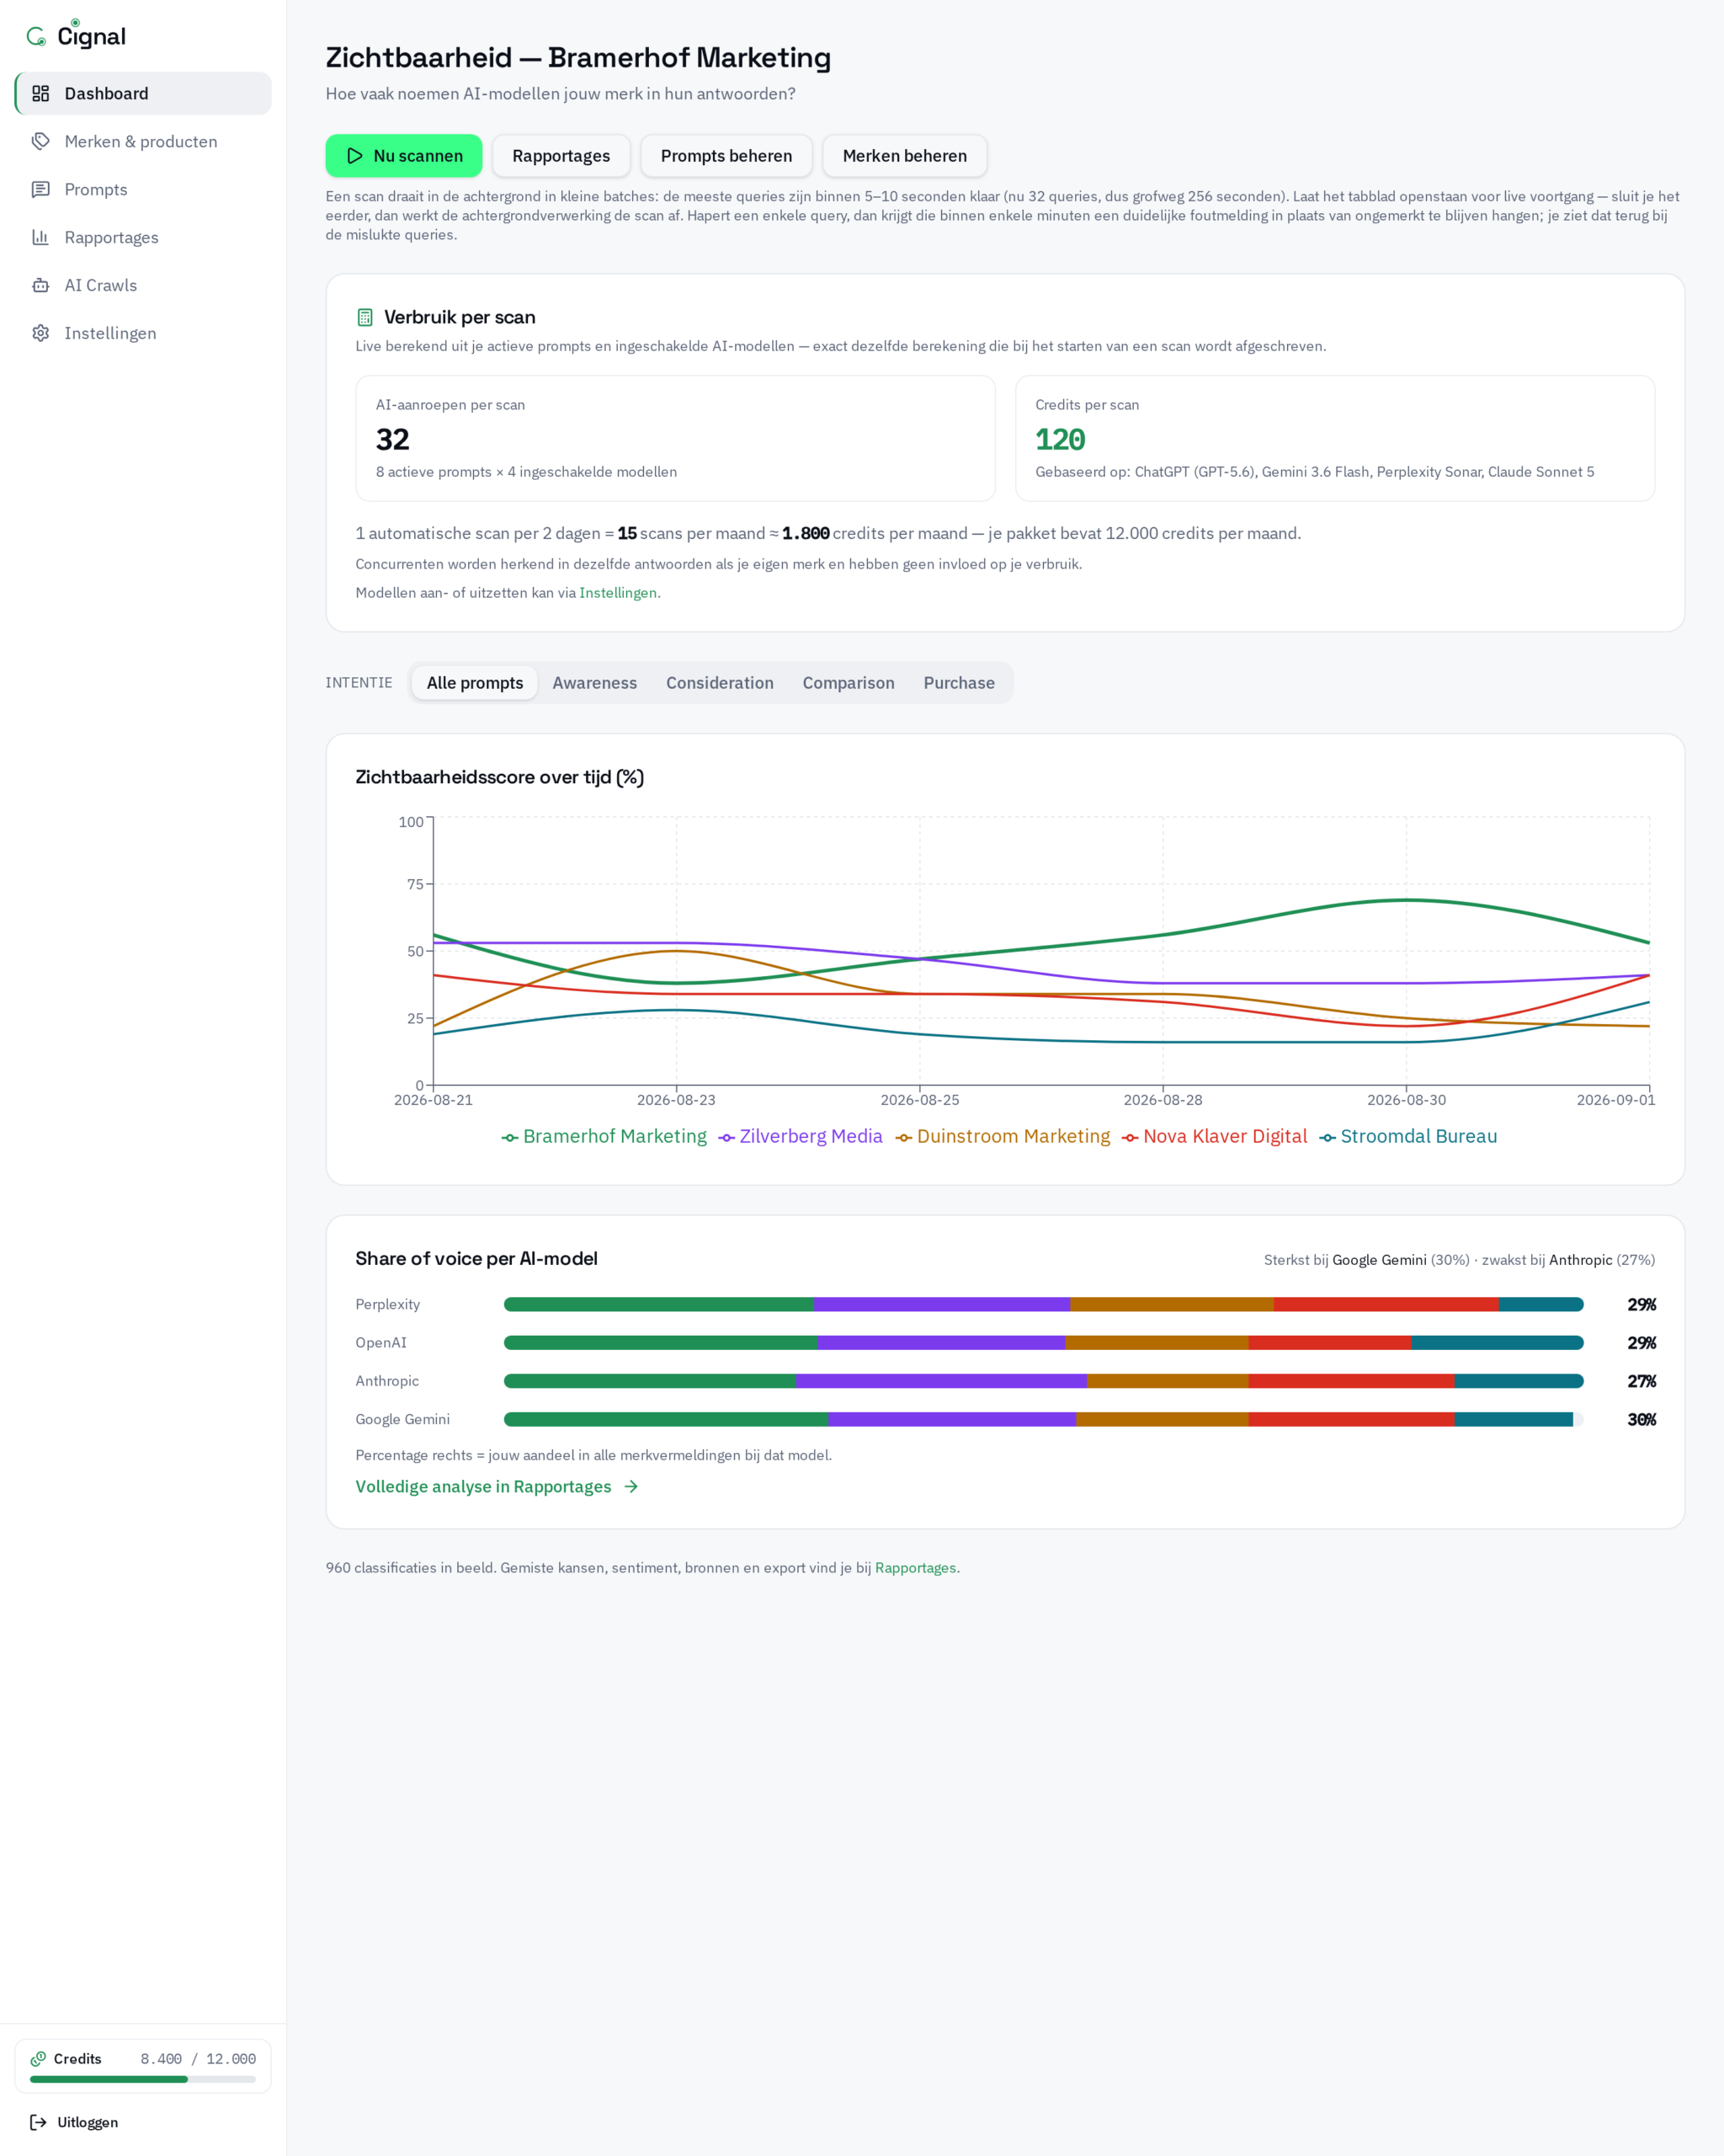This screenshot has height=2156, width=1724.
Task: Click the Rapportages button in the top row
Action: click(561, 156)
